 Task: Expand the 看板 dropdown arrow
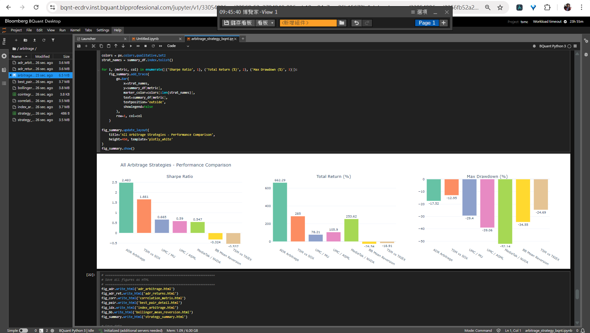272,23
